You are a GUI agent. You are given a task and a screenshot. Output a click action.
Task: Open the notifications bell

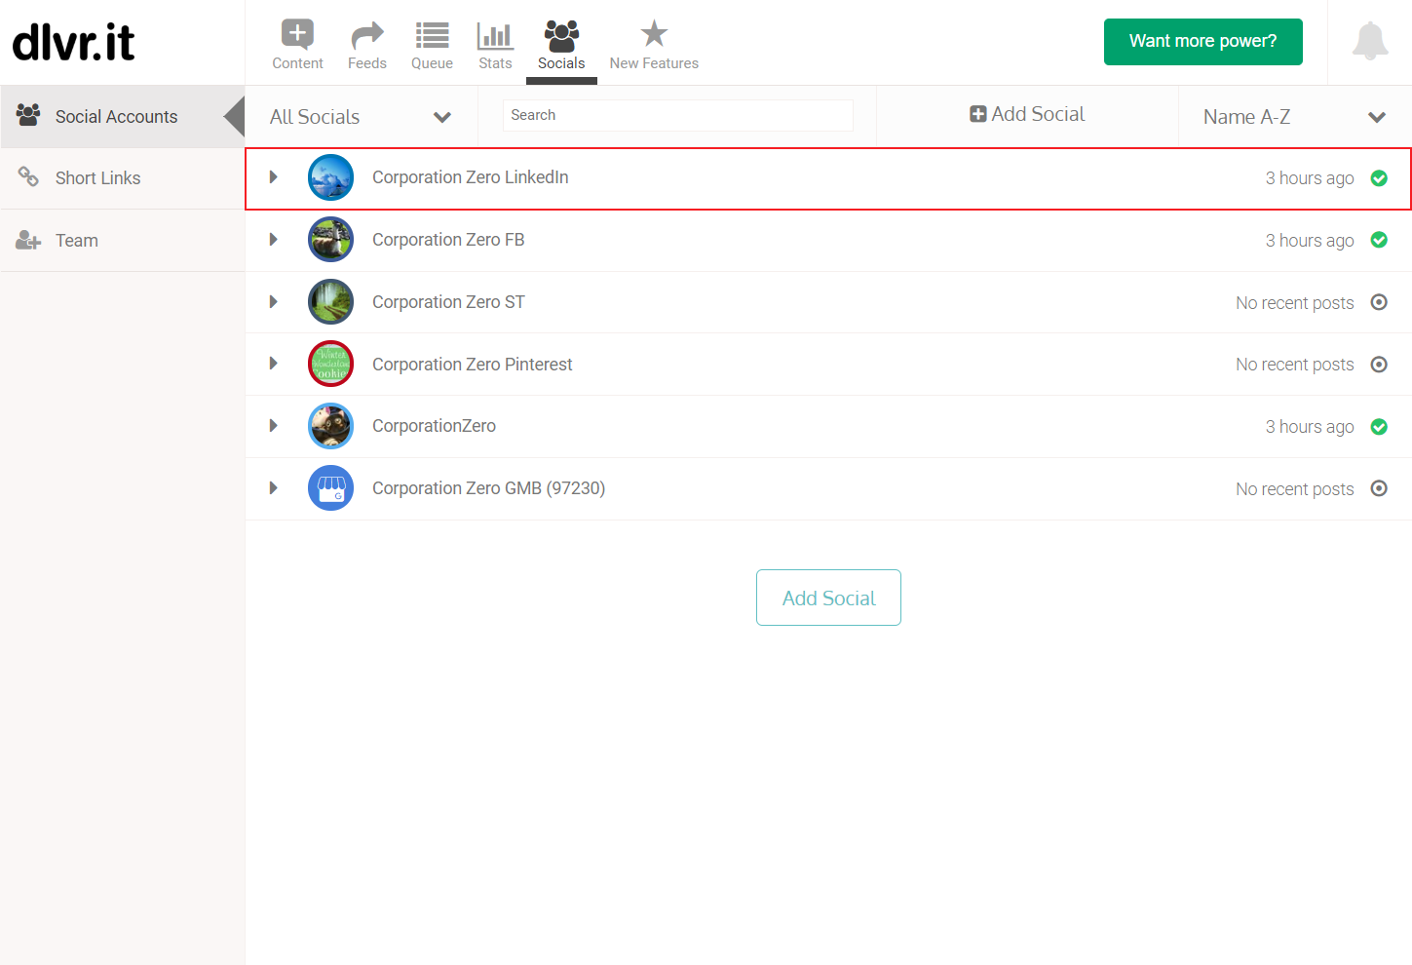(1370, 41)
